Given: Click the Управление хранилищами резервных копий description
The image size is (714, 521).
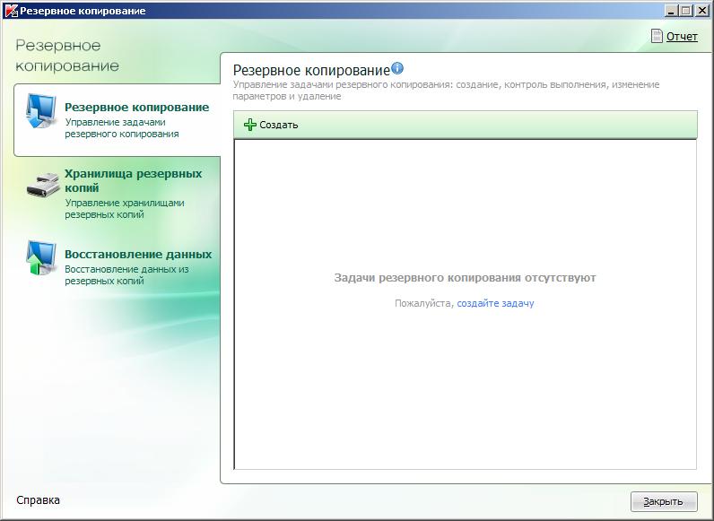Looking at the screenshot, I should pyautogui.click(x=125, y=209).
